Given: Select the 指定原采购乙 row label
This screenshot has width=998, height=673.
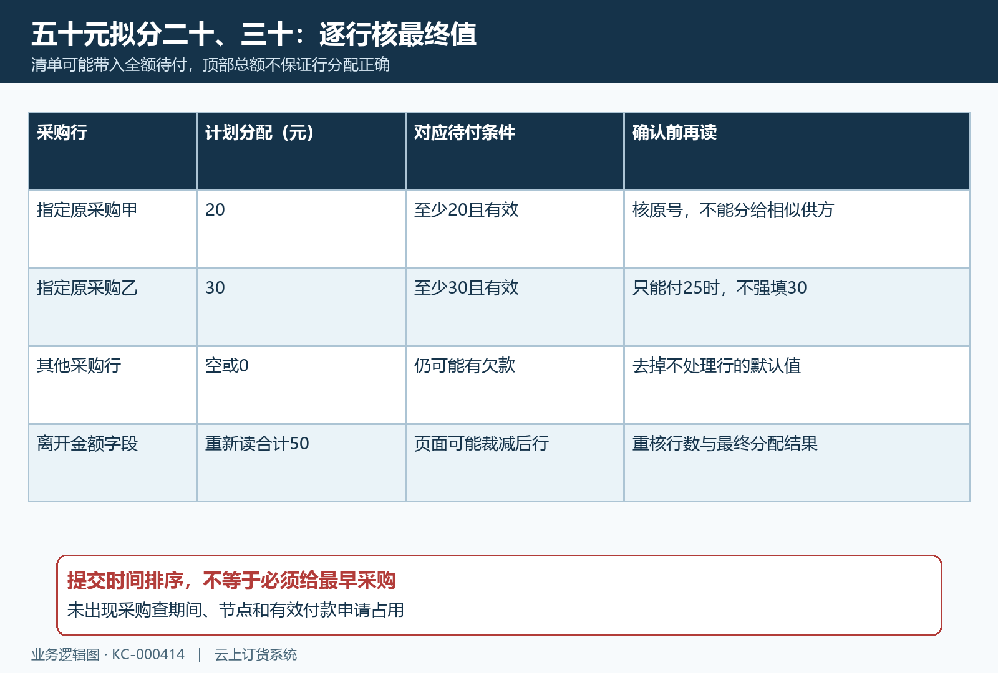Looking at the screenshot, I should (x=87, y=288).
